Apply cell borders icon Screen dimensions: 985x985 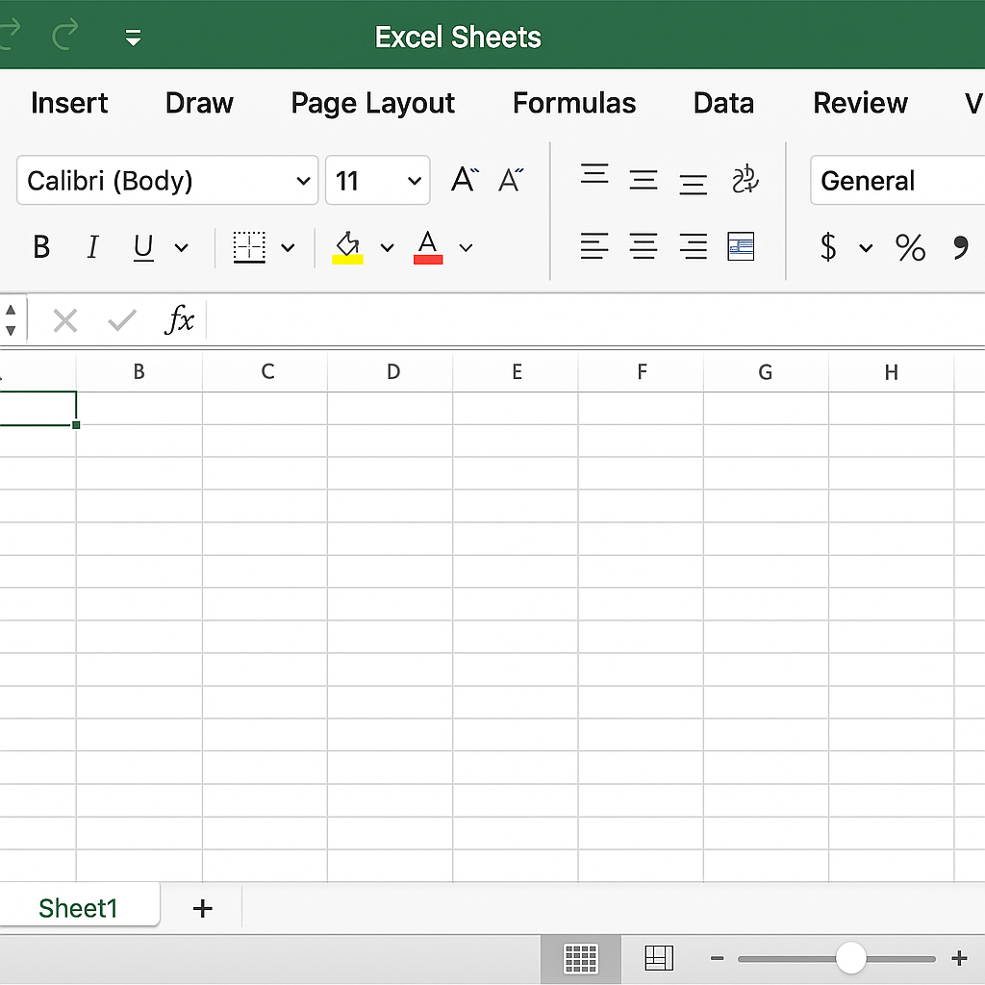point(249,247)
